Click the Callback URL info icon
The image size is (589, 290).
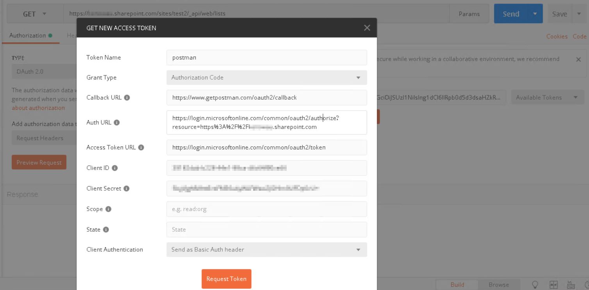pyautogui.click(x=126, y=97)
